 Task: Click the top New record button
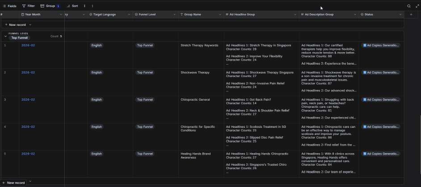pyautogui.click(x=16, y=25)
